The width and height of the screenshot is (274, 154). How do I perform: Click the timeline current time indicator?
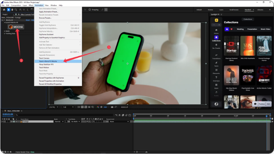click(267, 115)
